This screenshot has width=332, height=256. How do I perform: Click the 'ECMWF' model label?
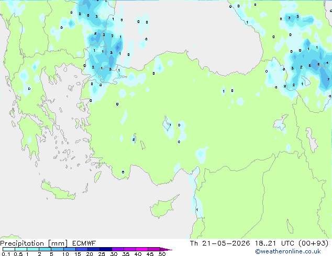[84, 243]
